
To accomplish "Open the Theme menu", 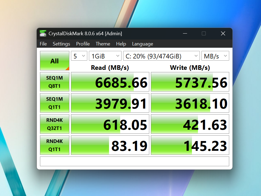I will click(103, 44).
